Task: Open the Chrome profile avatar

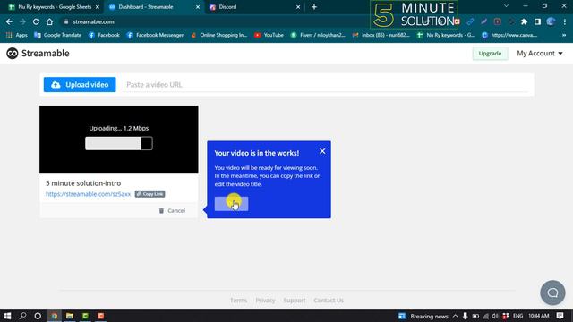Action: coord(551,21)
